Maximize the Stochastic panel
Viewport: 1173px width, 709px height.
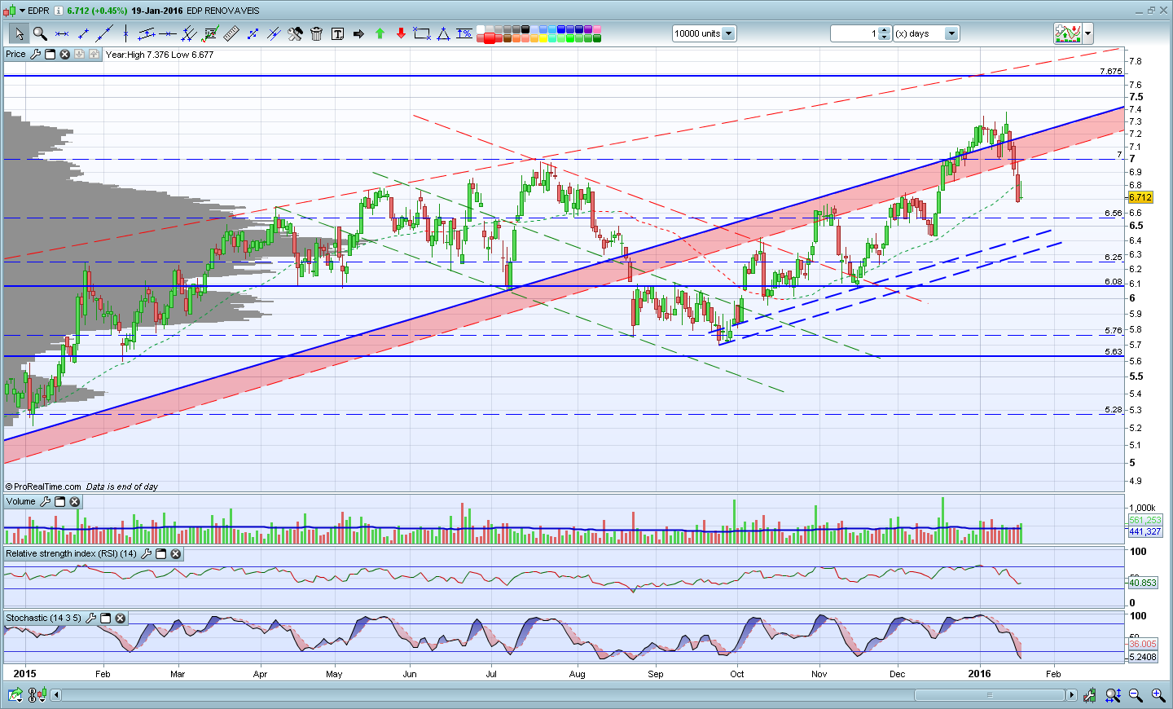pyautogui.click(x=105, y=619)
